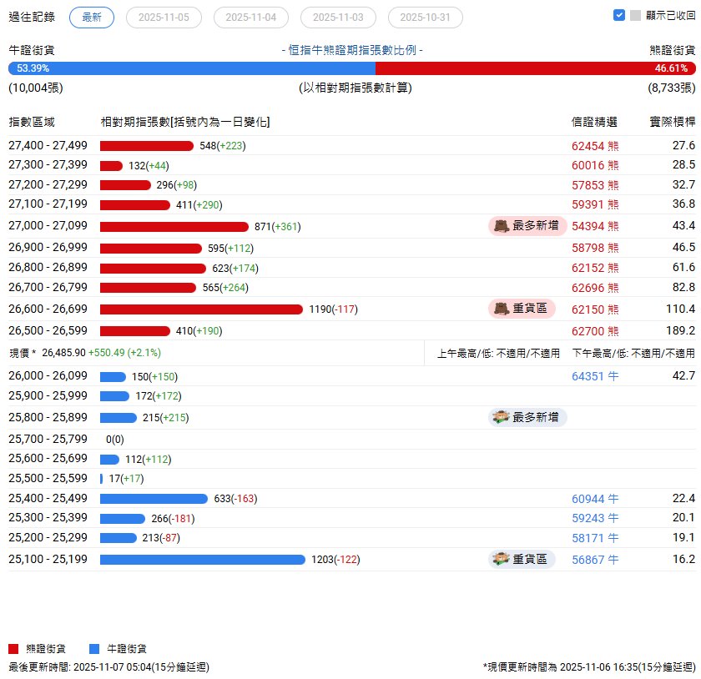Viewport: 701px width, 679px height.
Task: Click the 56867 牛 featured warrant link
Action: click(595, 560)
